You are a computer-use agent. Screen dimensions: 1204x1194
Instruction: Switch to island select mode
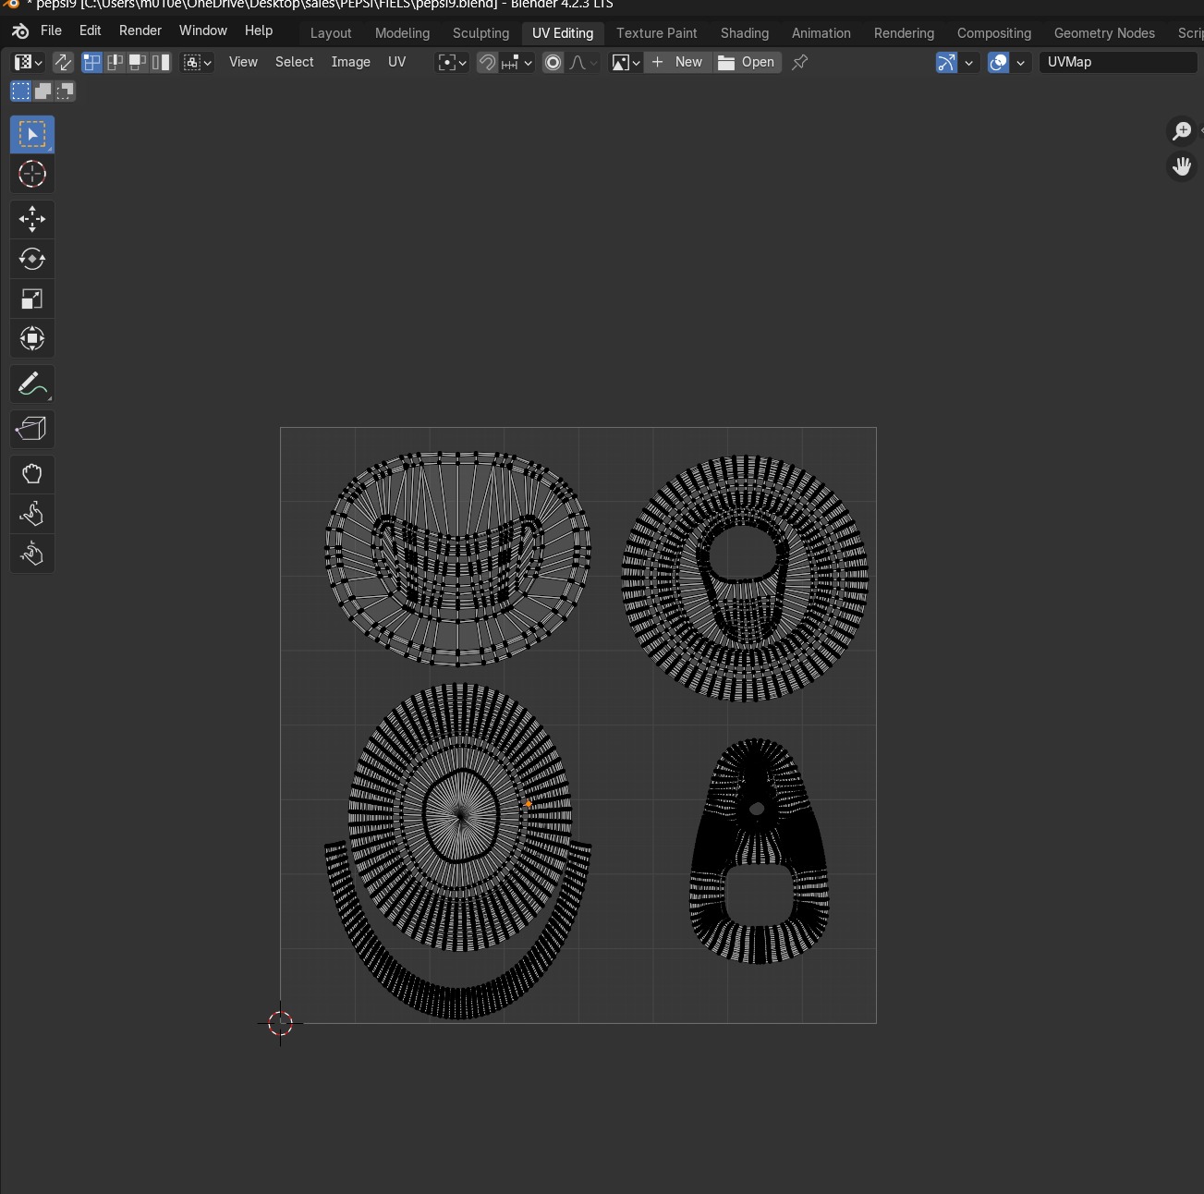pos(161,62)
